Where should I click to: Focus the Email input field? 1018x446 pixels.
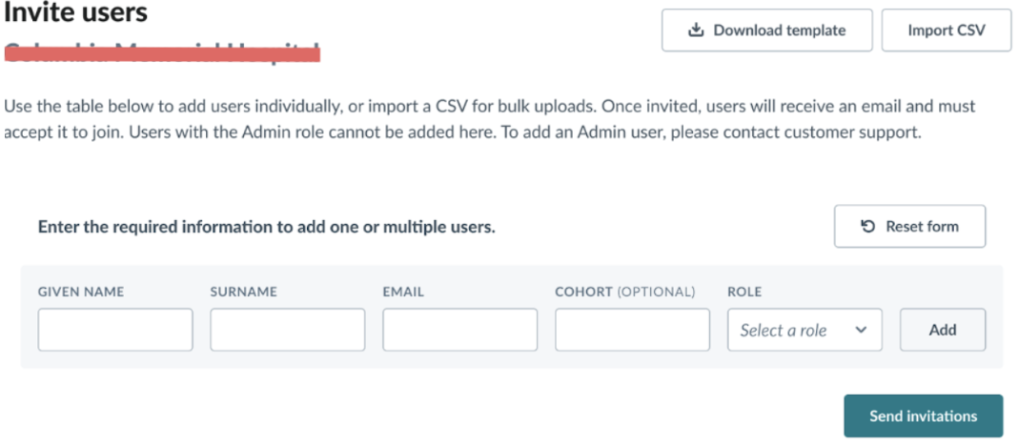(x=460, y=330)
